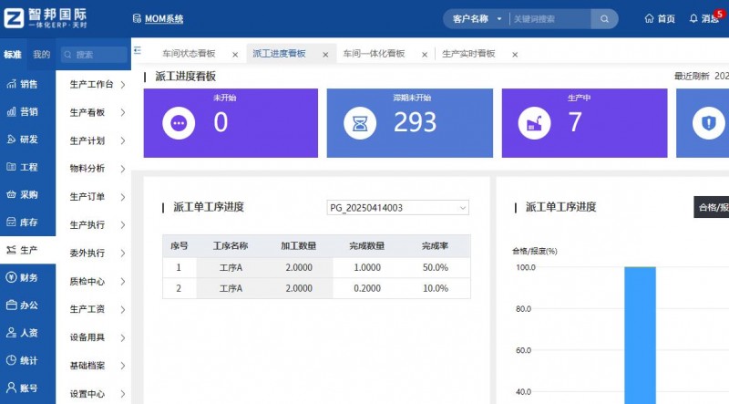Open the 营销 module

(22, 111)
